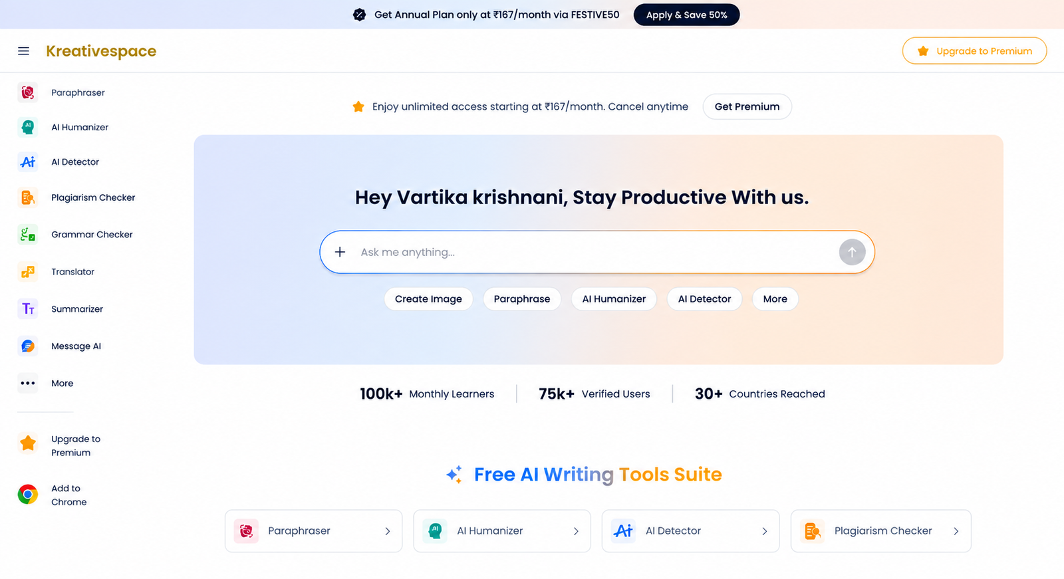Viewport: 1064px width, 579px height.
Task: Click the unlimited access starting at ₹167/month text
Action: (530, 106)
